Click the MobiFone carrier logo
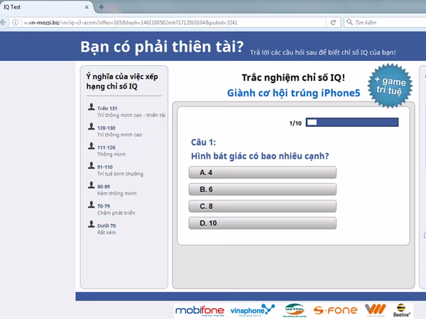Screen dimensions: 426x319 tap(198, 310)
